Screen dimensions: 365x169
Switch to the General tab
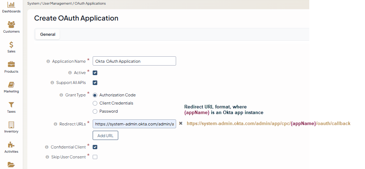[x=48, y=34]
